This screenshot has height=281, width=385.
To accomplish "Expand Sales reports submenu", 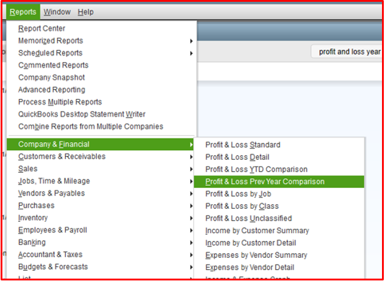I will (x=100, y=169).
